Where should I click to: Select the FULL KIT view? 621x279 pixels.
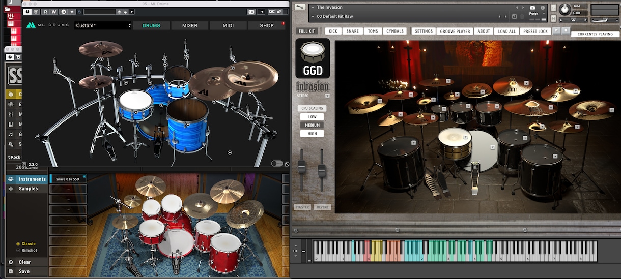pyautogui.click(x=307, y=31)
